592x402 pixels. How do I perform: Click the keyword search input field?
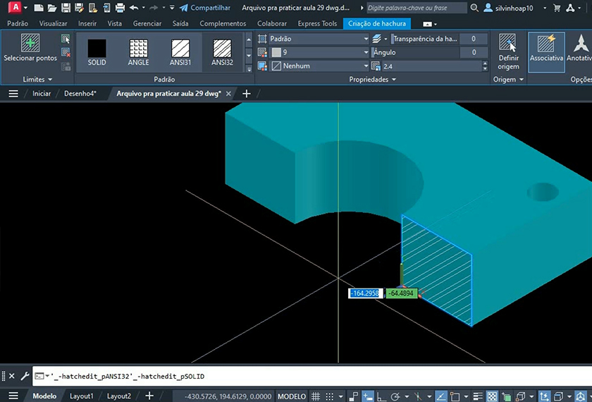coord(416,8)
